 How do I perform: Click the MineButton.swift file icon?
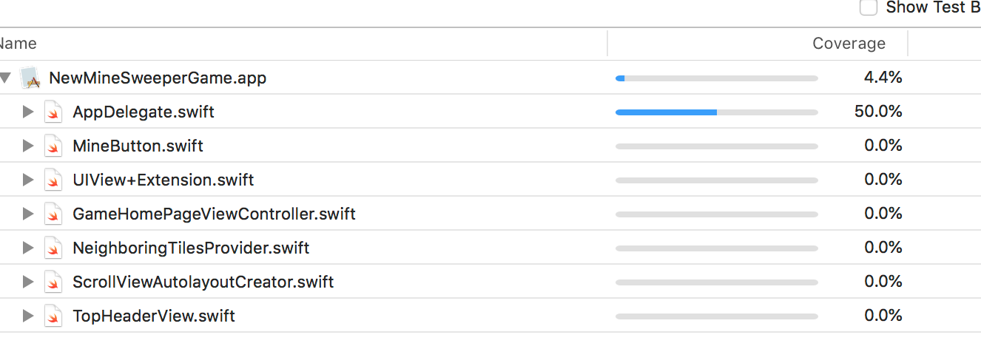point(53,146)
